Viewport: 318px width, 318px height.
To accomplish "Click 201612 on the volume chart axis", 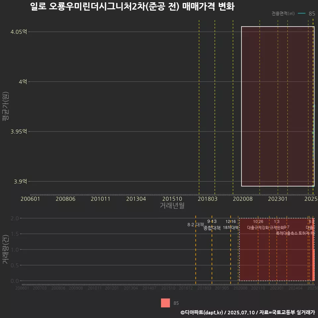I will (185, 288).
